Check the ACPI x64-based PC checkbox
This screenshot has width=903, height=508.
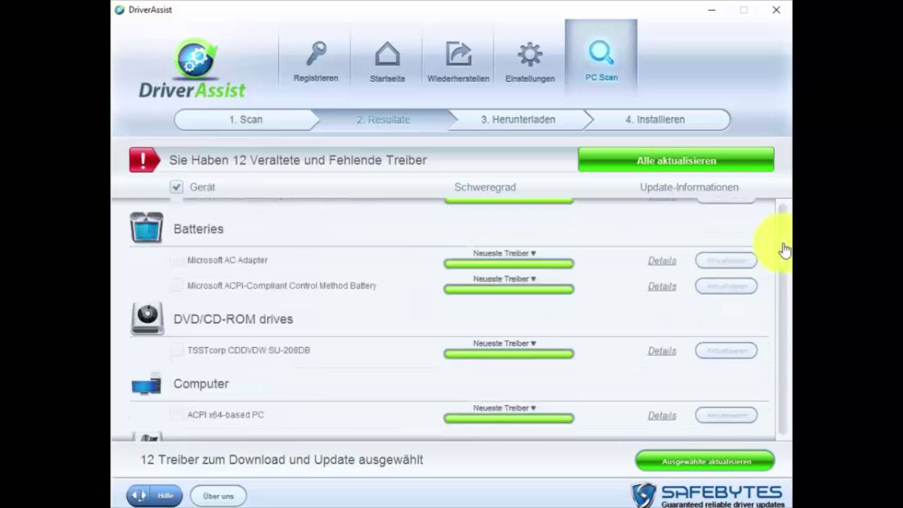176,415
